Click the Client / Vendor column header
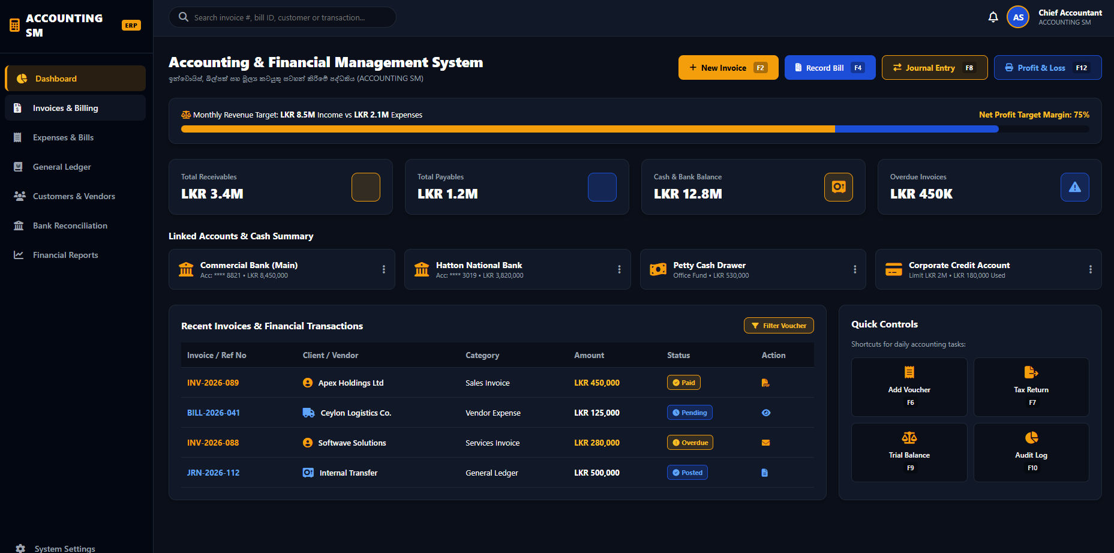Viewport: 1114px width, 553px height. pyautogui.click(x=331, y=355)
